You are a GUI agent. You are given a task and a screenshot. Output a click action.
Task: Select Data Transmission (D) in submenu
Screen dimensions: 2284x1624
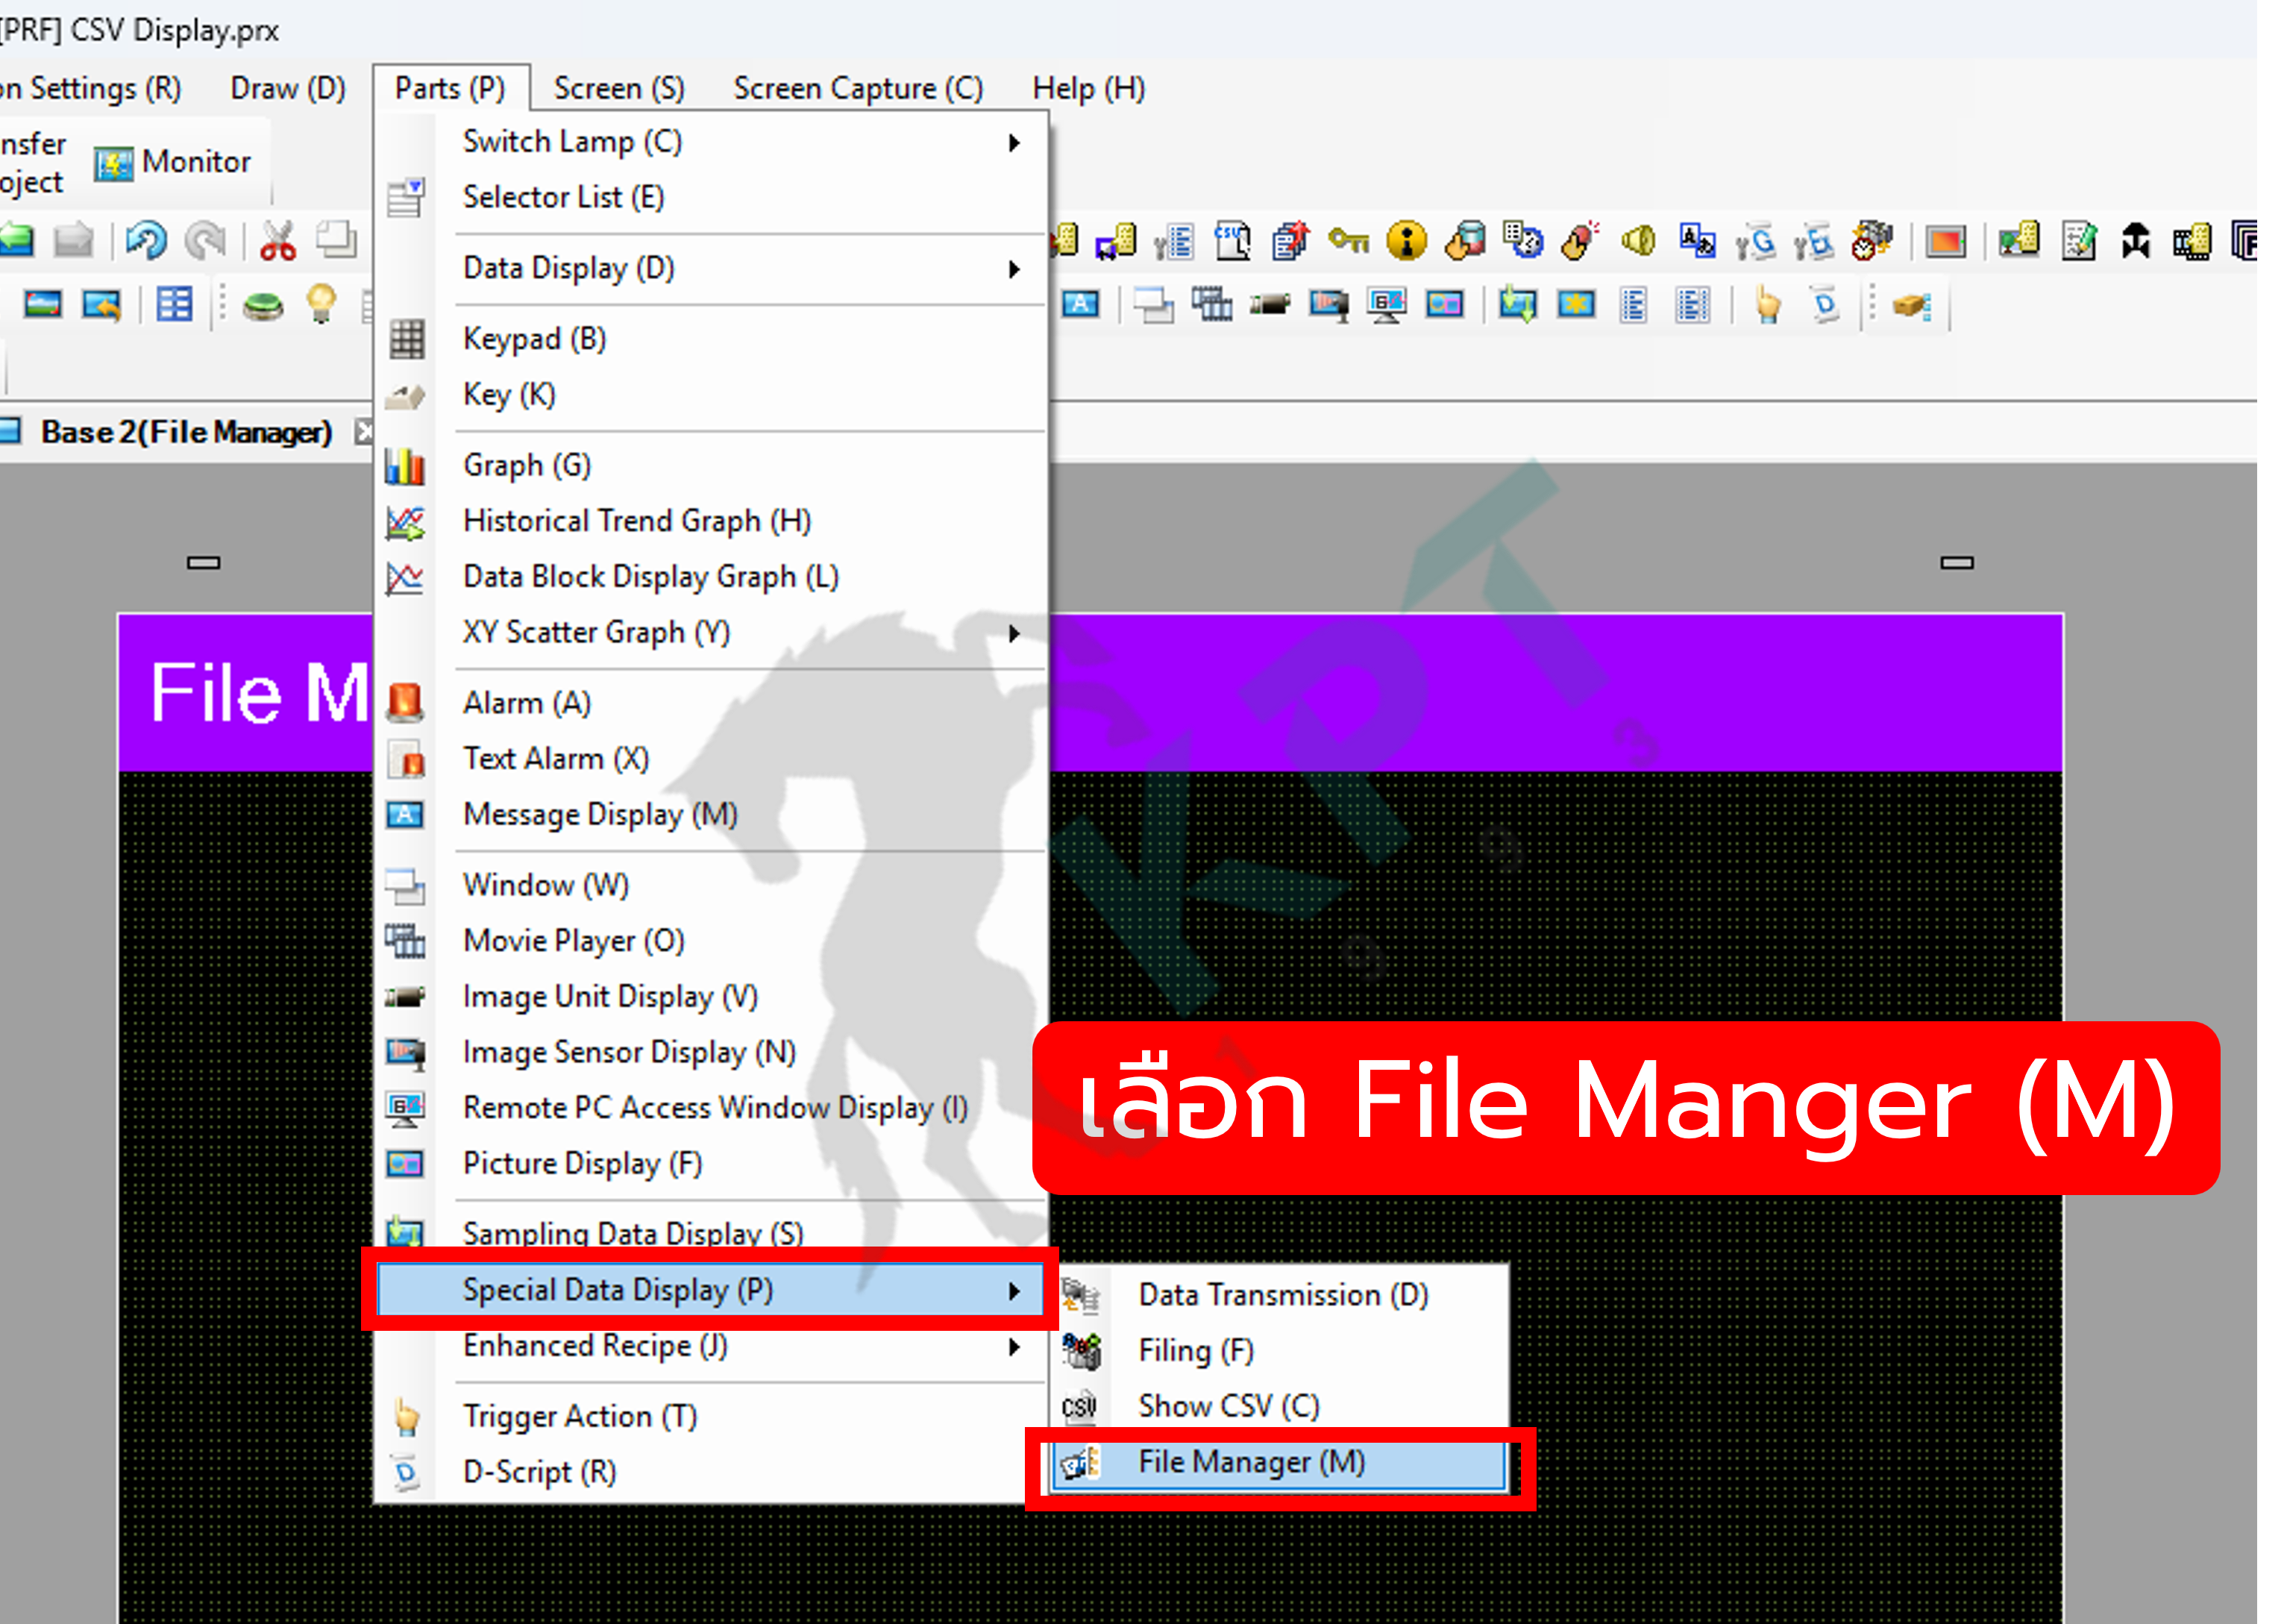click(1280, 1296)
